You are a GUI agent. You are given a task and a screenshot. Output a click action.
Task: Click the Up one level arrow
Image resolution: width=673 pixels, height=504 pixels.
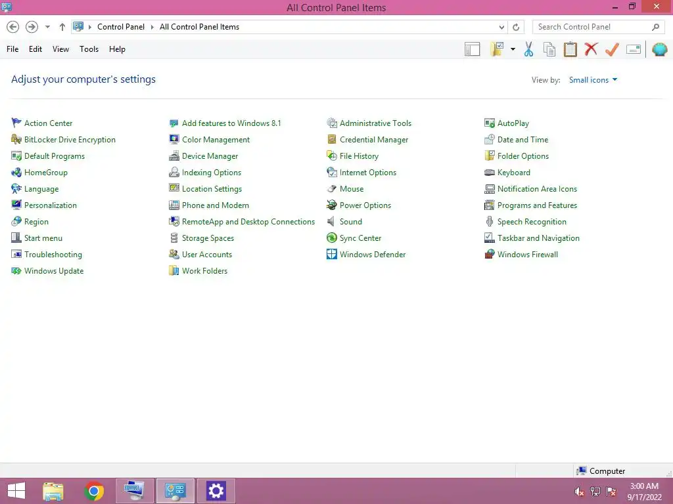(x=62, y=27)
